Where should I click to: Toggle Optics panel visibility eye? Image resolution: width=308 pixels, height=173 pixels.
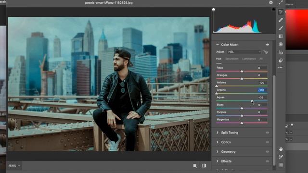(268, 142)
